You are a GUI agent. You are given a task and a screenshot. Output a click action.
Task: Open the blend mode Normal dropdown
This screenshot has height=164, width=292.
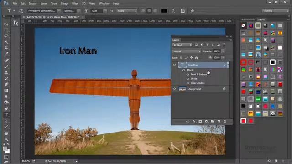coord(187,51)
